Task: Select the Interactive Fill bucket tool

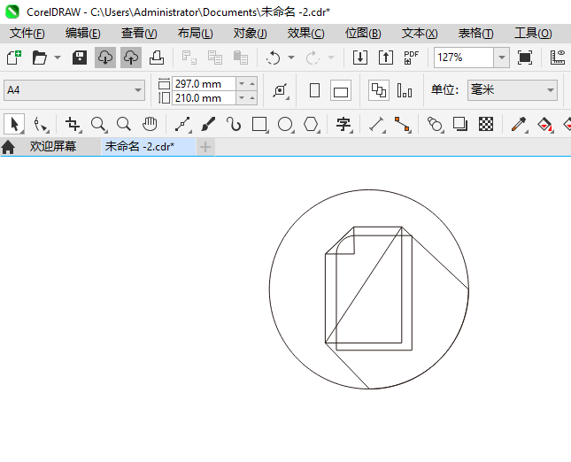Action: pos(544,124)
